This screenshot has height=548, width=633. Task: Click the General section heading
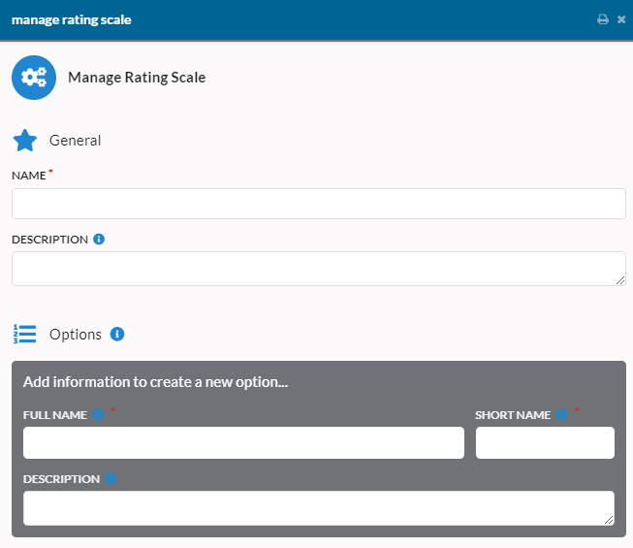click(x=75, y=141)
